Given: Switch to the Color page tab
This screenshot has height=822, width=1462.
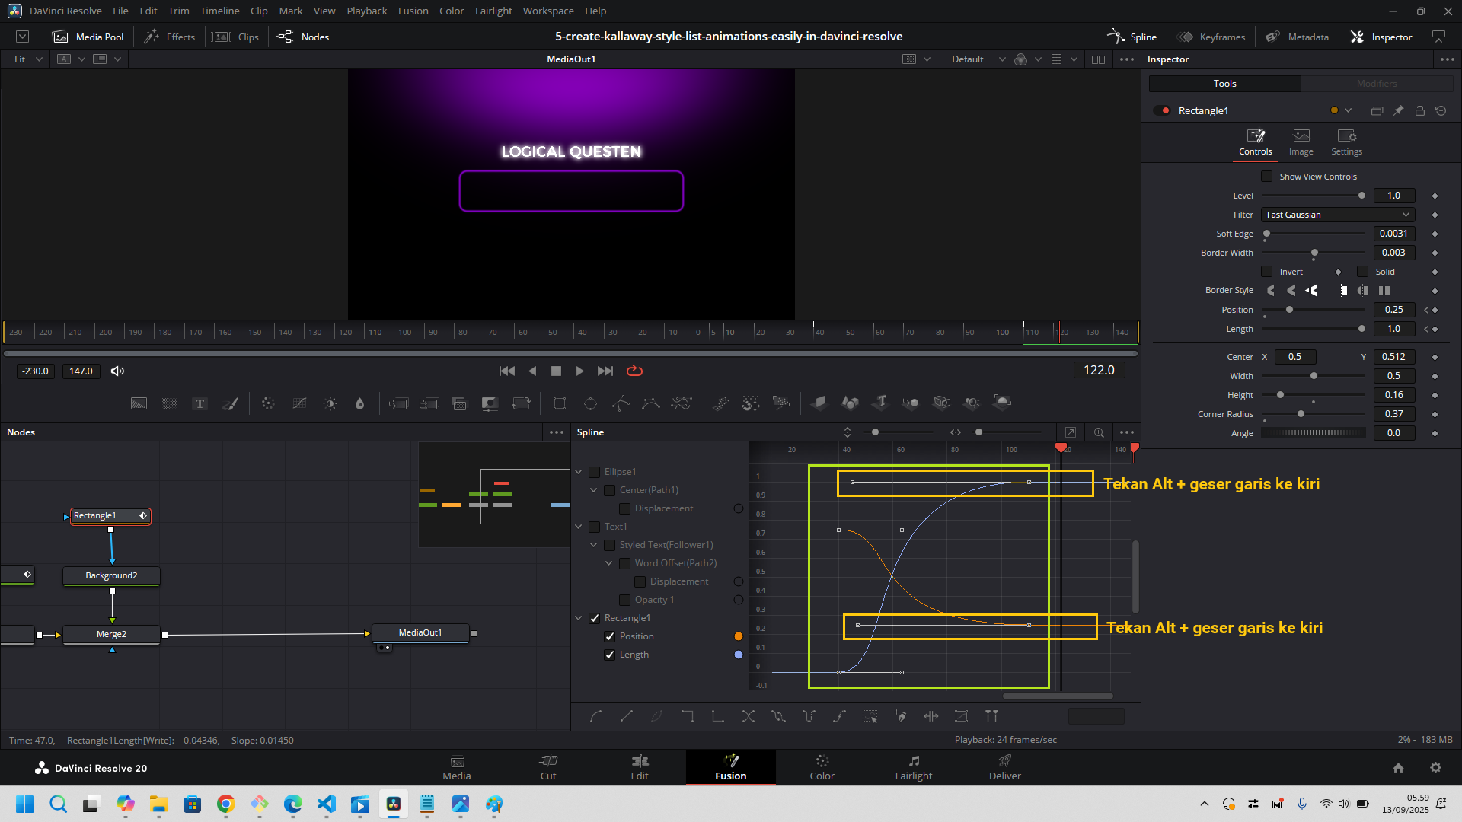Looking at the screenshot, I should (822, 767).
